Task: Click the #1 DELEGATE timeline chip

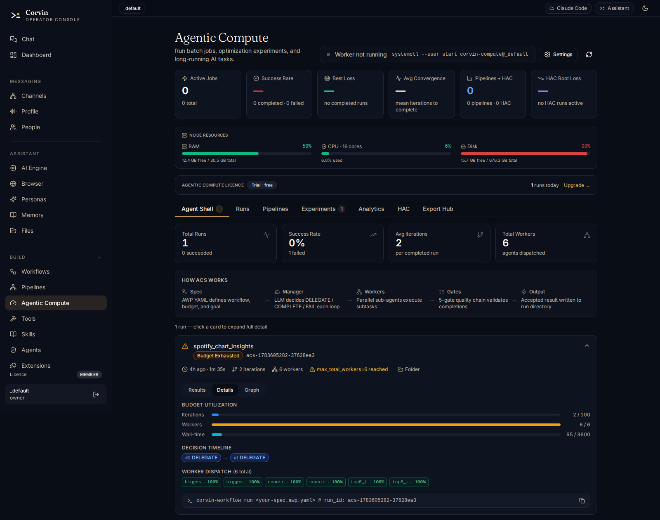Action: (x=250, y=458)
